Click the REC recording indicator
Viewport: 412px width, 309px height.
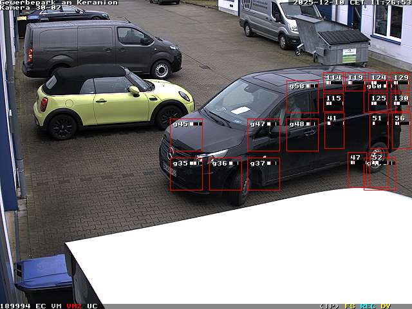(x=368, y=306)
